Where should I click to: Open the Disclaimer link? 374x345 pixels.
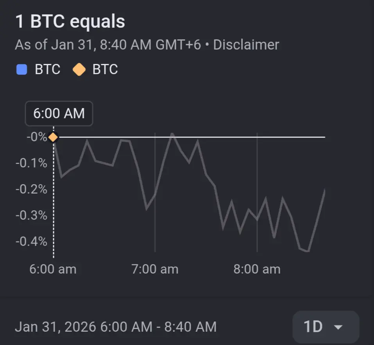(246, 45)
